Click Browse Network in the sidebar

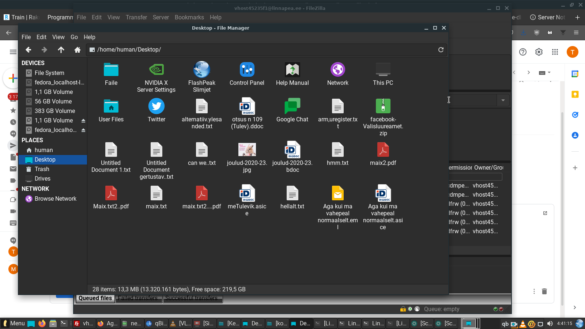point(55,199)
